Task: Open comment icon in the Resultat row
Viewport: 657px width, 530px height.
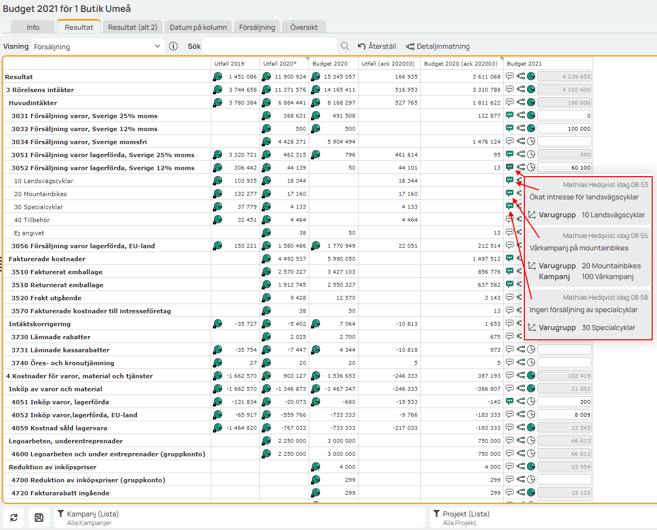Action: 510,76
